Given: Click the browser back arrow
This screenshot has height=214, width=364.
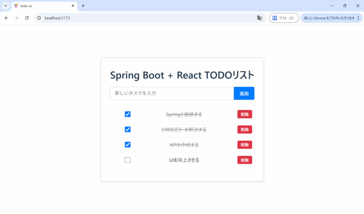Looking at the screenshot, I should [6, 18].
